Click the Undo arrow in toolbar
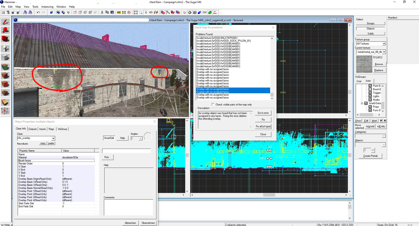The width and height of the screenshot is (419, 226). coord(38,12)
